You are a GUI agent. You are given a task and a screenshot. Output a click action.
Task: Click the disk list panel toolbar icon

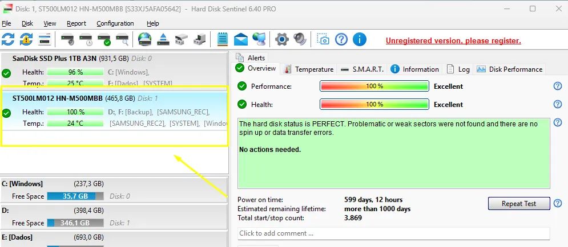click(45, 39)
